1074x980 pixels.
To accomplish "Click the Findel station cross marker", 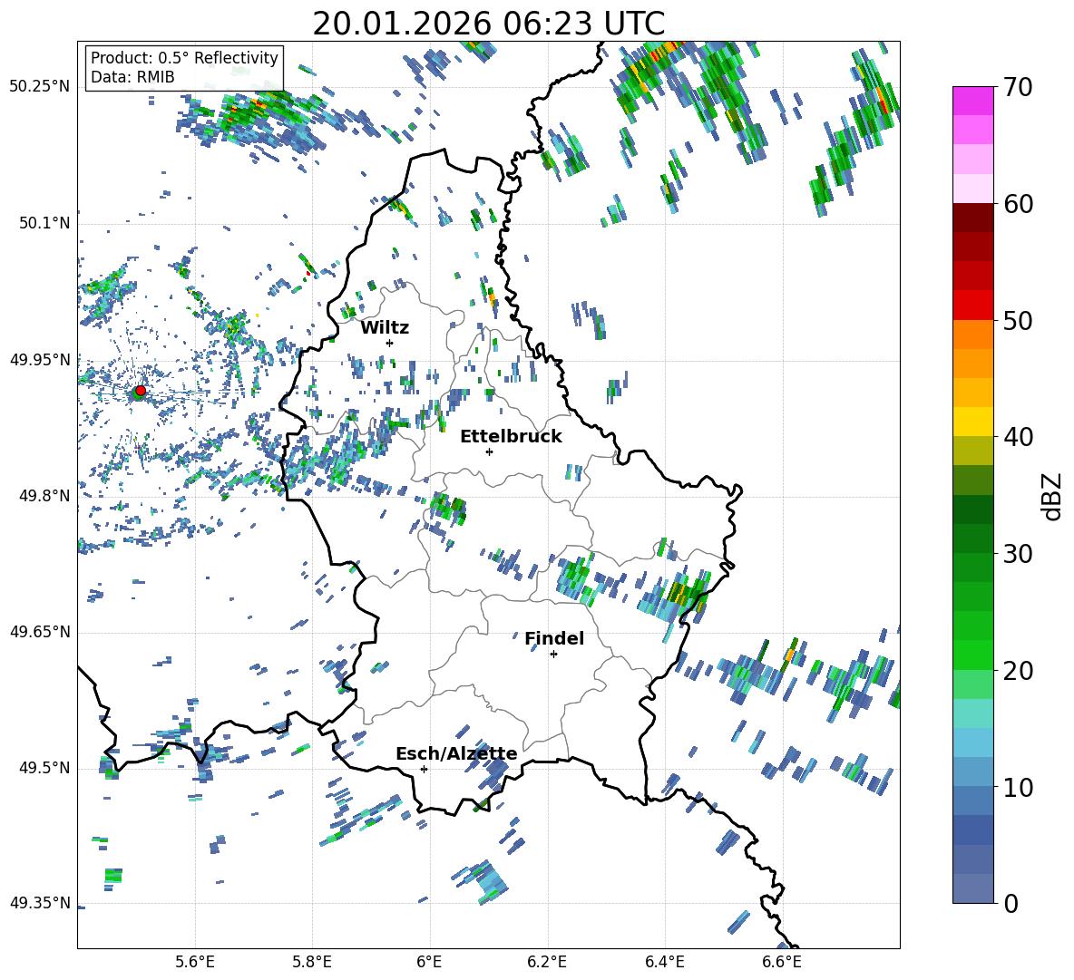I will coord(553,654).
